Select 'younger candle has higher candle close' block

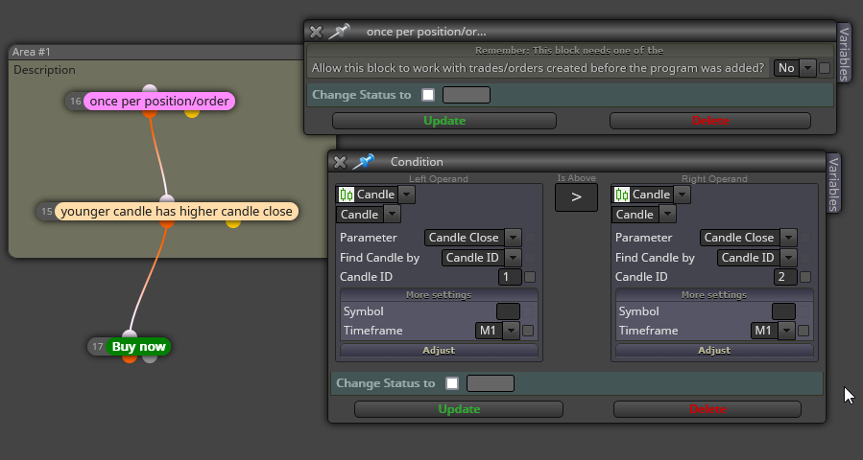(177, 212)
